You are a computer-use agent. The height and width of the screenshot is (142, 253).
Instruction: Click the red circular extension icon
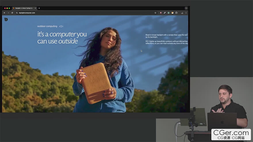[161, 13]
